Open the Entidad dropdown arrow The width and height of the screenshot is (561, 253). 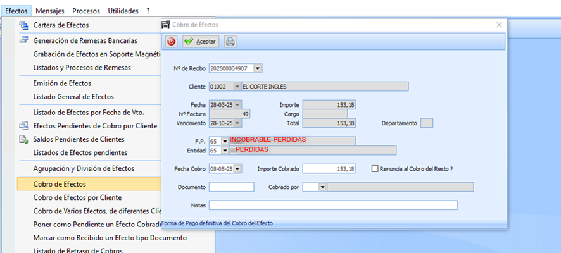[225, 151]
